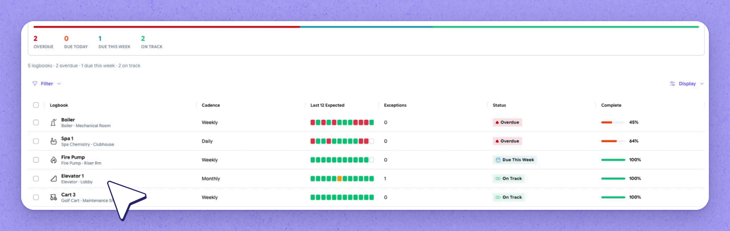Sort by the Status column header
The image size is (730, 231).
click(499, 105)
